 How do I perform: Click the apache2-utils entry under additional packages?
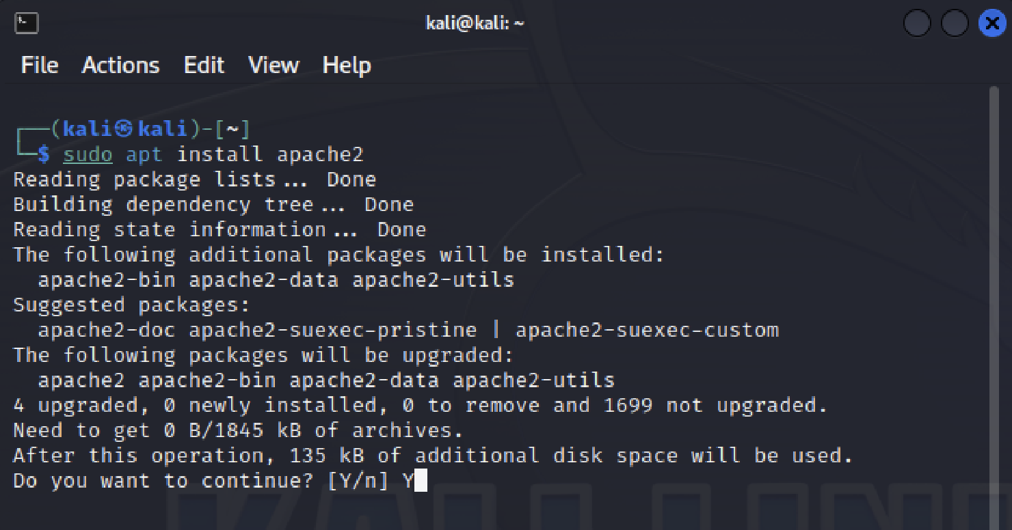tap(433, 280)
